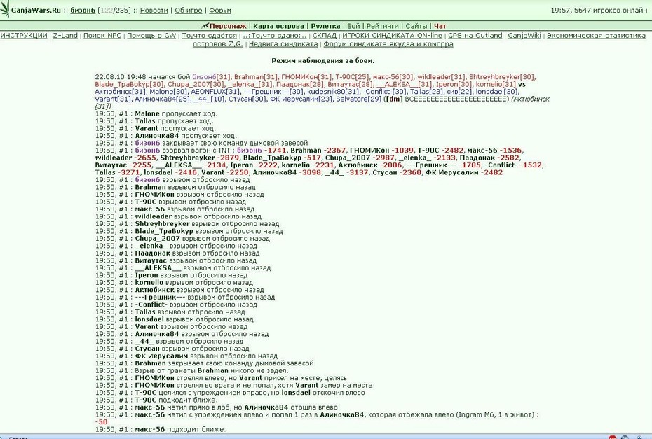Image resolution: width=652 pixels, height=439 pixels.
Task: Click the GanjaWars green leaf logo
Action: tap(5, 9)
